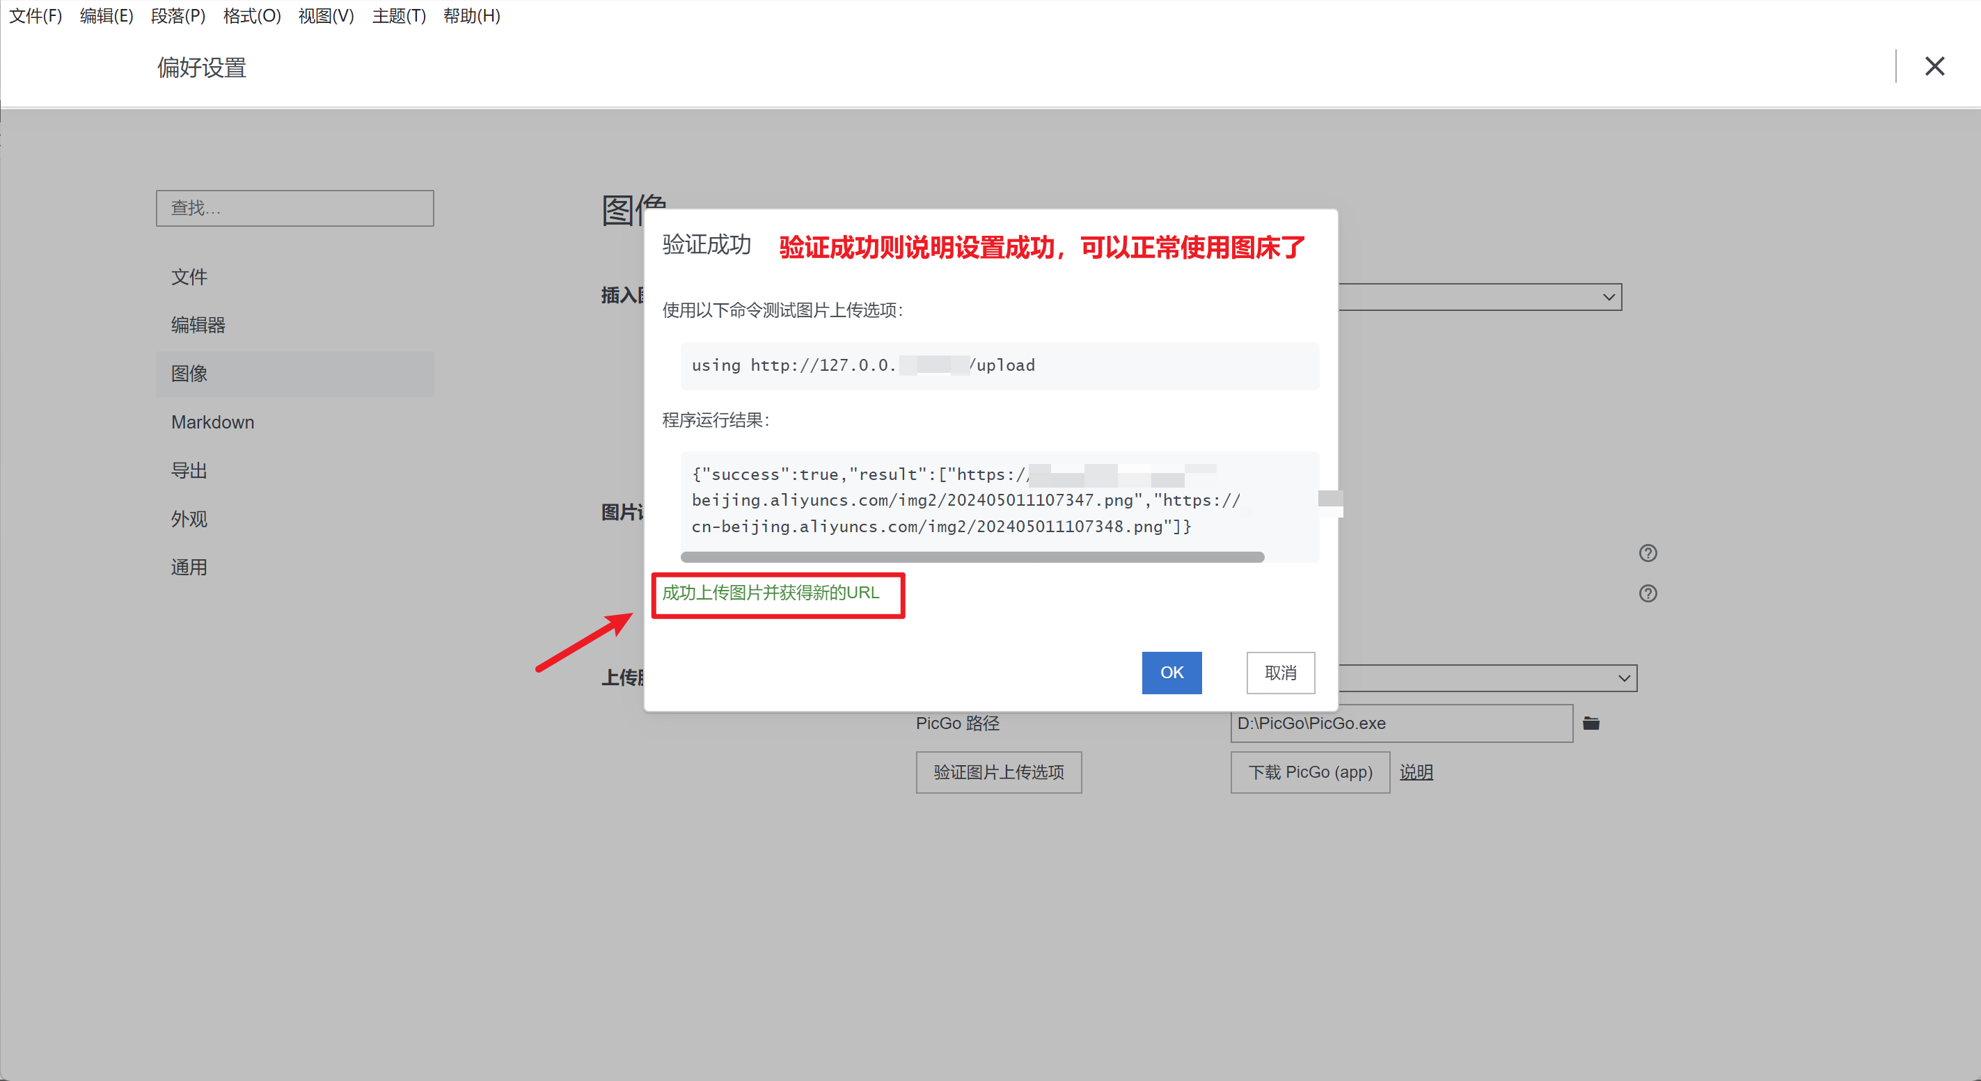This screenshot has height=1081, width=1981.
Task: Click 下载 PicGo (app) button
Action: click(1309, 772)
